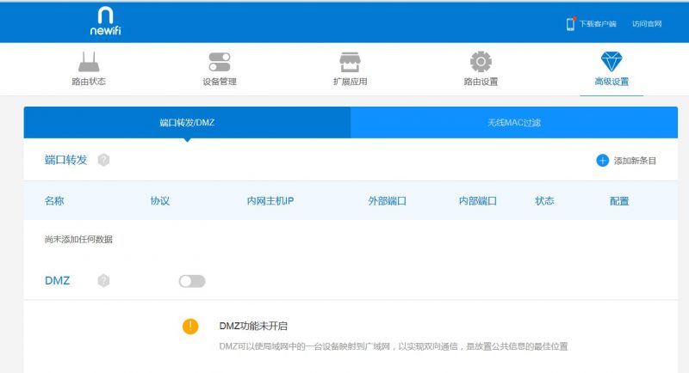Click the 下载客户端 link text
Viewport: 689px width, 373px height.
pos(598,24)
